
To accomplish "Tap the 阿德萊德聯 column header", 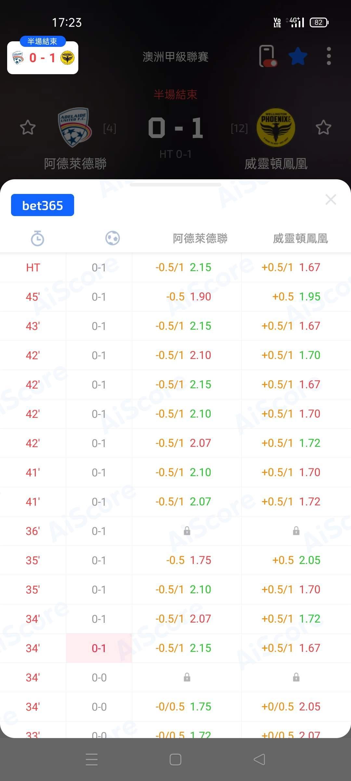I will [200, 239].
